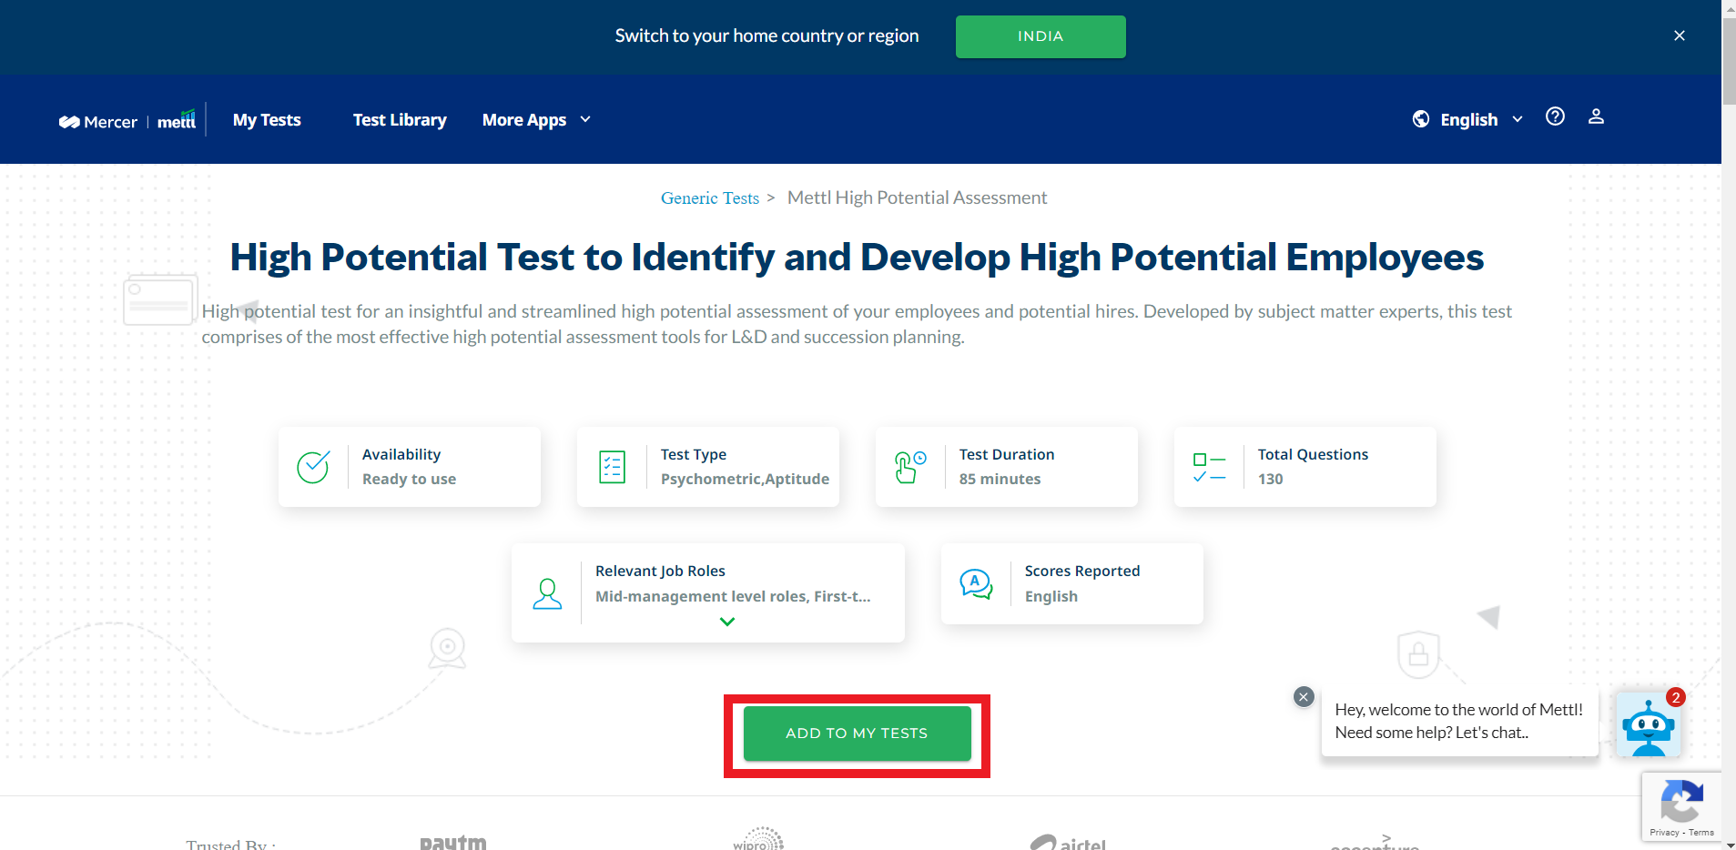Click the Mercer Mettl logo

(x=127, y=120)
